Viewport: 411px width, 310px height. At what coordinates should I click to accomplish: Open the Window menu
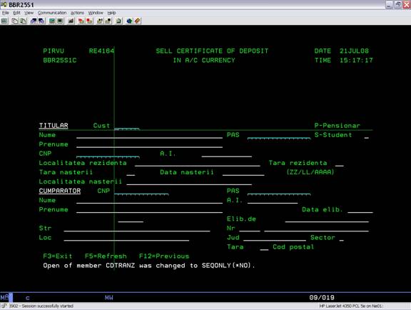coord(96,13)
